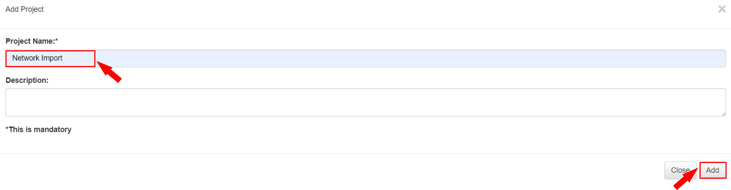Click empty footer area left of Close

(329, 170)
